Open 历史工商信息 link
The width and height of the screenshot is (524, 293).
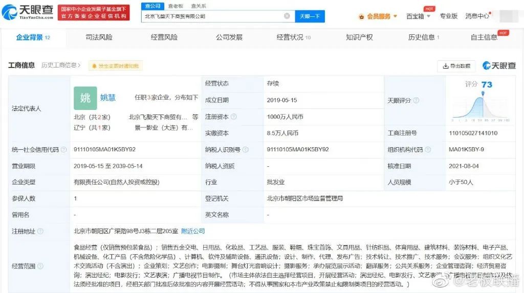[61, 65]
